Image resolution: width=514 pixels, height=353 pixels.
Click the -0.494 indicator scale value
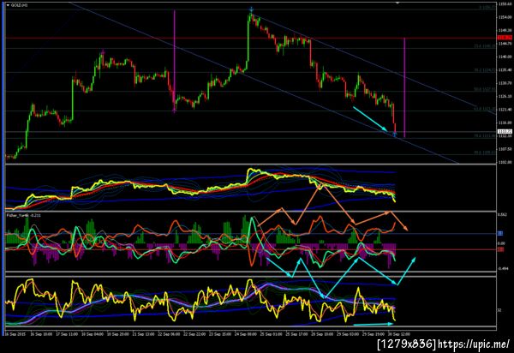(x=503, y=269)
